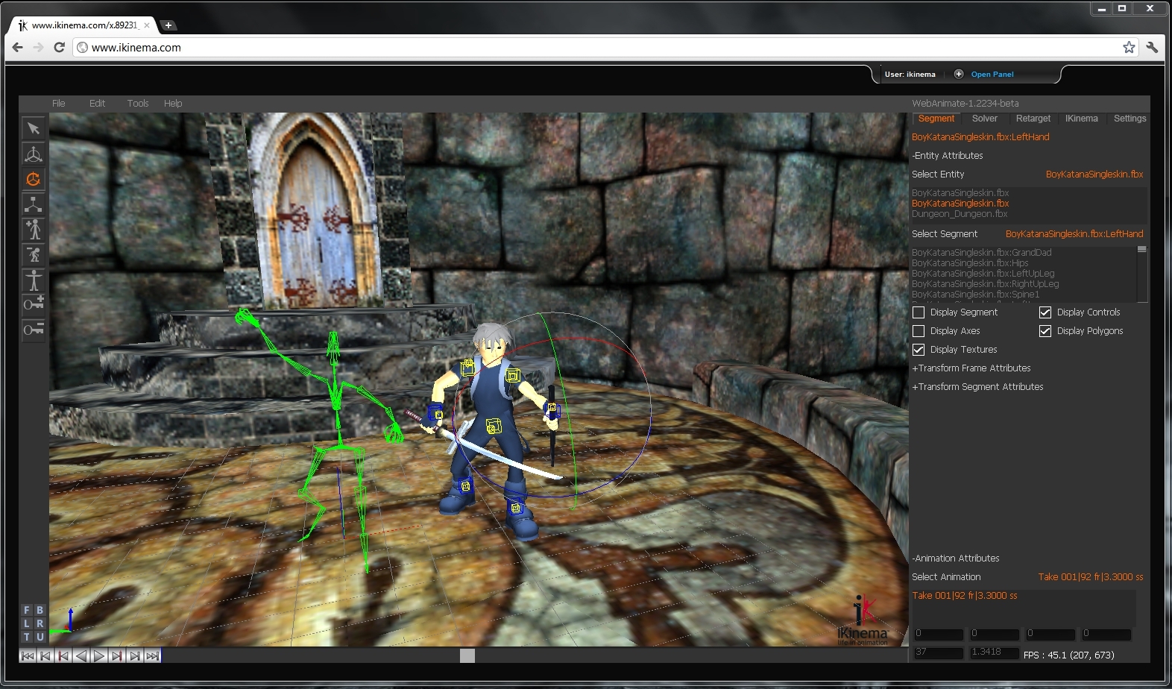This screenshot has width=1172, height=689.
Task: Switch to top view with T button
Action: 27,637
